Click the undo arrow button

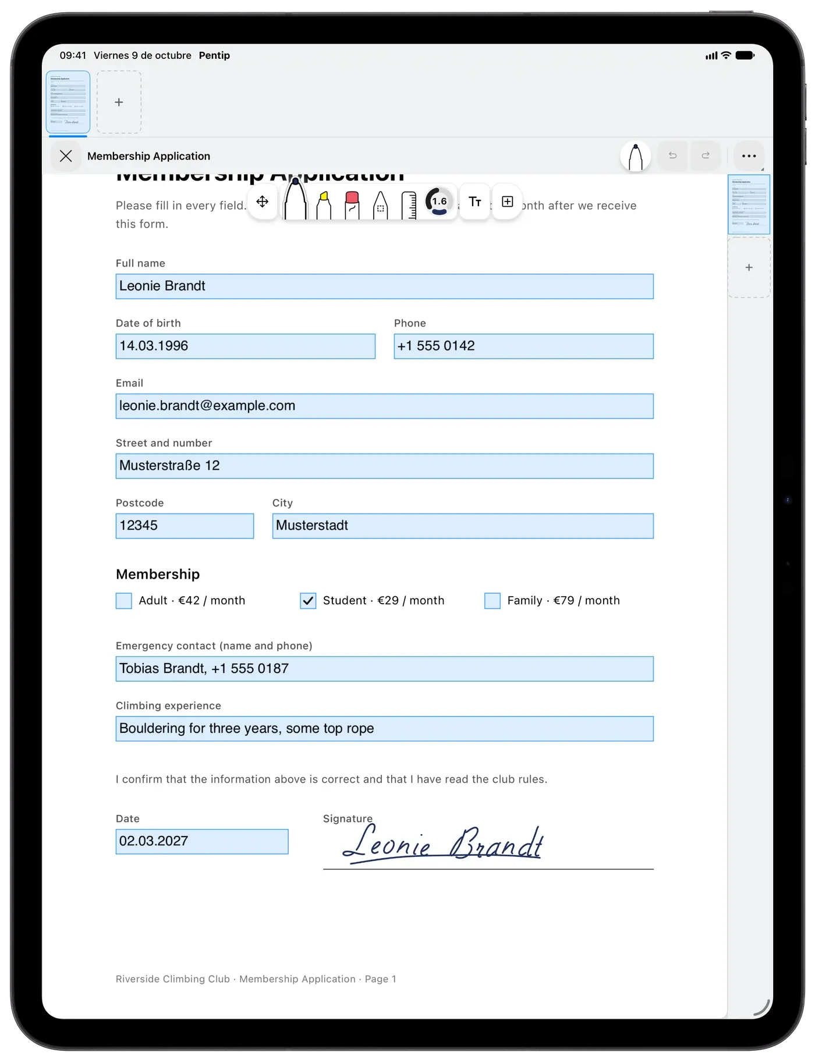coord(672,155)
